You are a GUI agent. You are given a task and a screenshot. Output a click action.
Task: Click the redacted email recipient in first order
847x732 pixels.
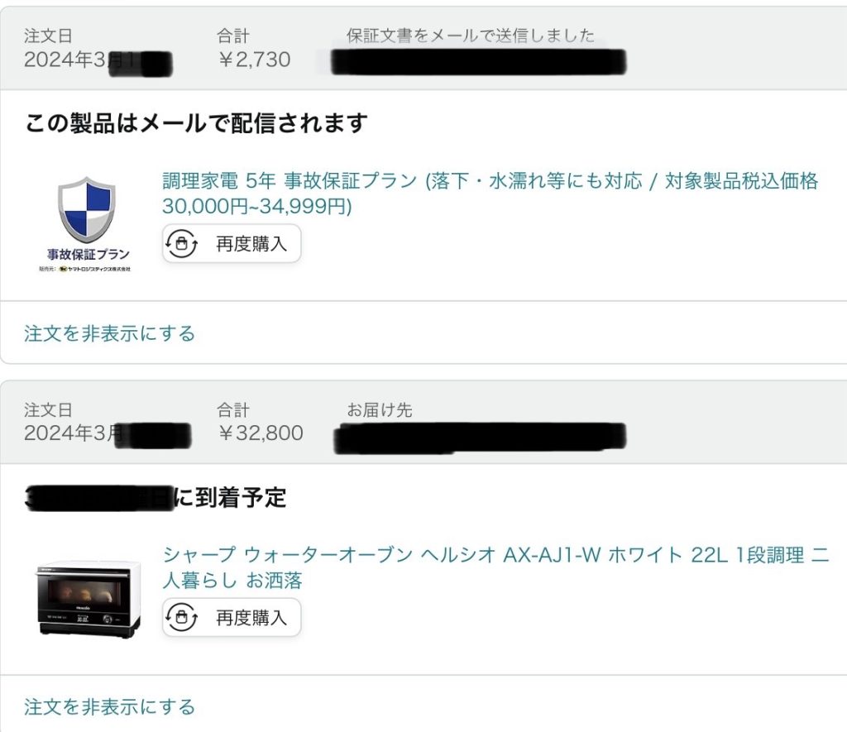pyautogui.click(x=478, y=61)
